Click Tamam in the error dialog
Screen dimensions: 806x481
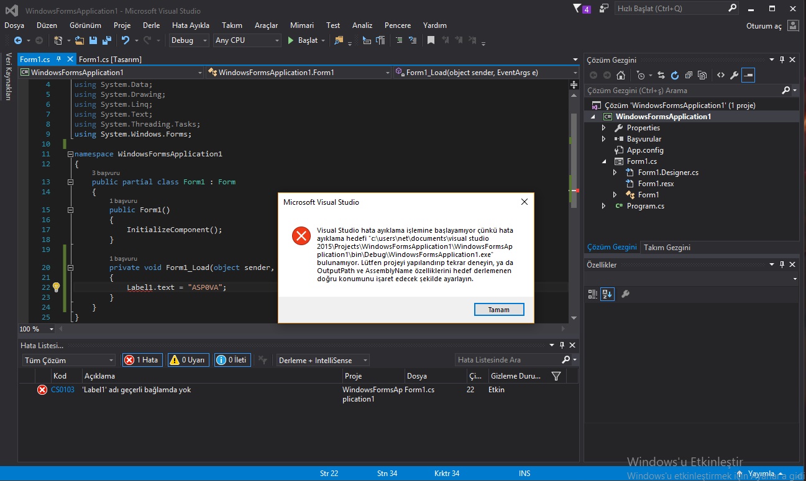[498, 309]
